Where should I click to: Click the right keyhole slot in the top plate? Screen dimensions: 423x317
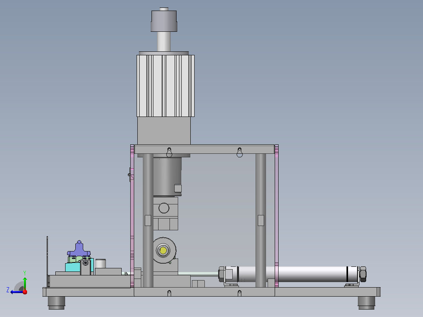pyautogui.click(x=239, y=153)
